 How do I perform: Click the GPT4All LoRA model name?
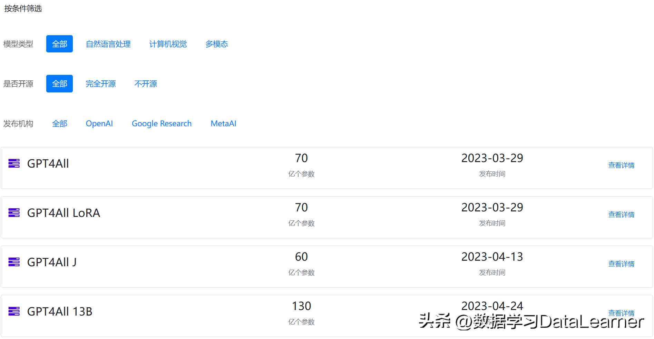coord(64,213)
